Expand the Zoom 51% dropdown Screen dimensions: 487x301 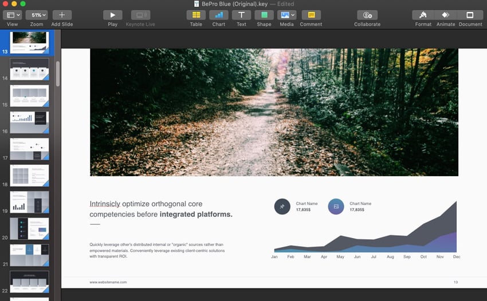click(37, 15)
